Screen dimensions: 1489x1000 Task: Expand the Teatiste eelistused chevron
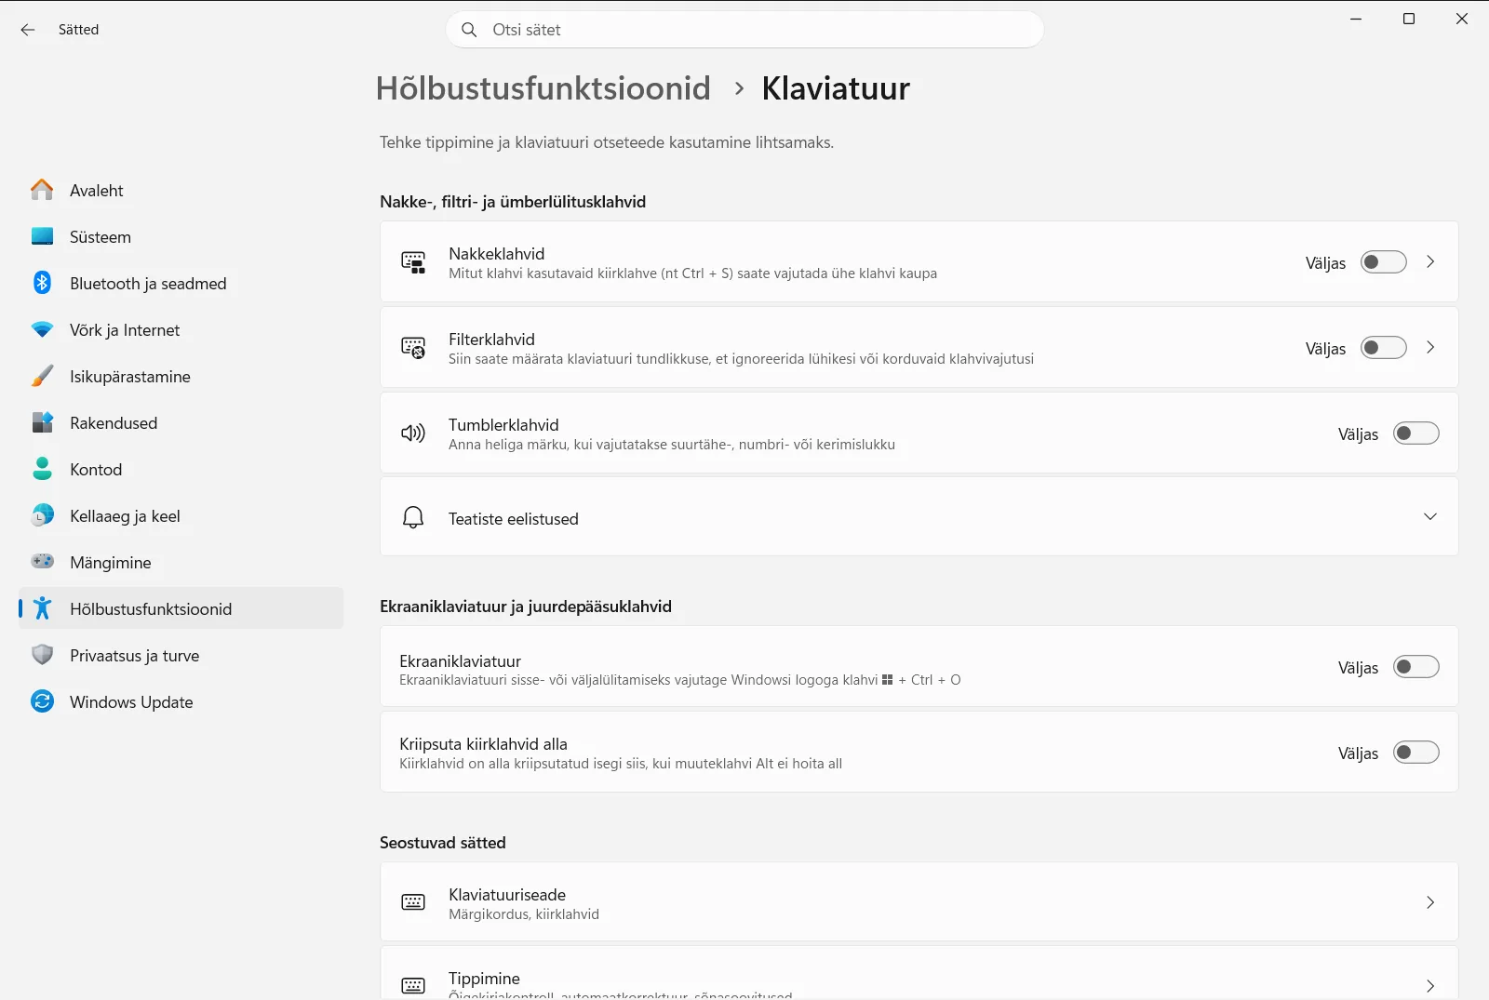(1430, 517)
